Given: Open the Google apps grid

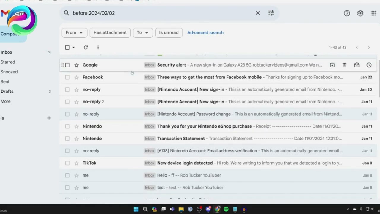Looking at the screenshot, I should click(374, 13).
